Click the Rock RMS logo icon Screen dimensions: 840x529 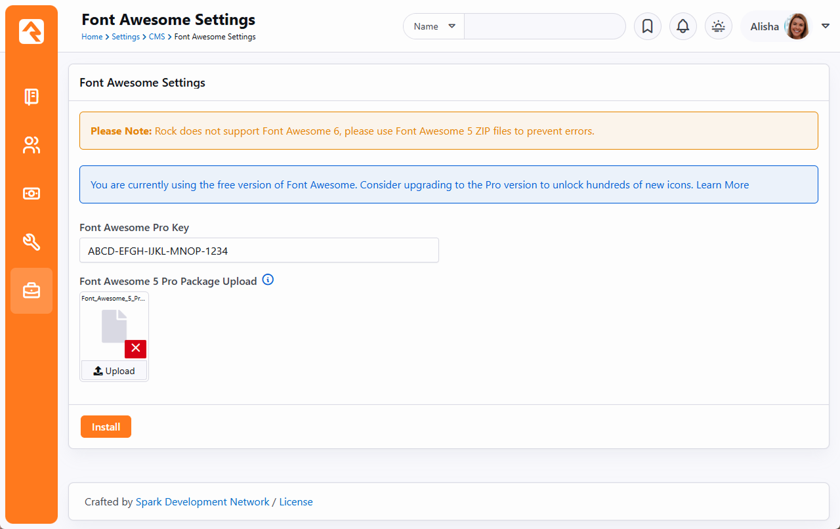(31, 32)
